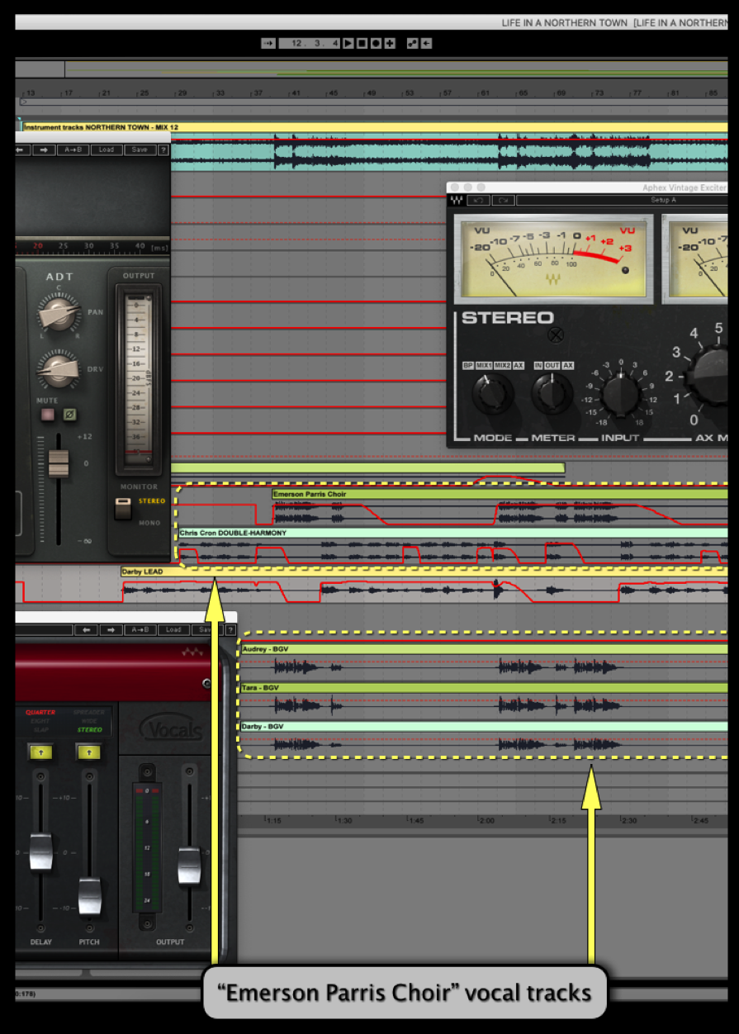Click the arrow icon left of the position counter
This screenshot has width=739, height=1034.
pos(268,43)
